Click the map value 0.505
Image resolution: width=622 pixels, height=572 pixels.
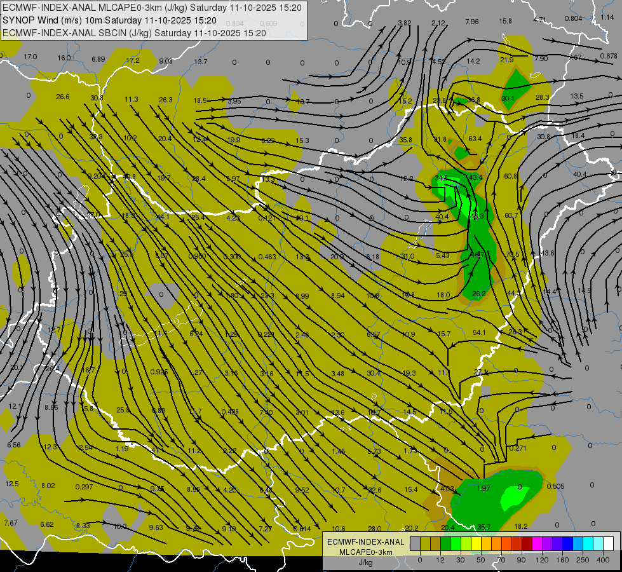coord(555,486)
